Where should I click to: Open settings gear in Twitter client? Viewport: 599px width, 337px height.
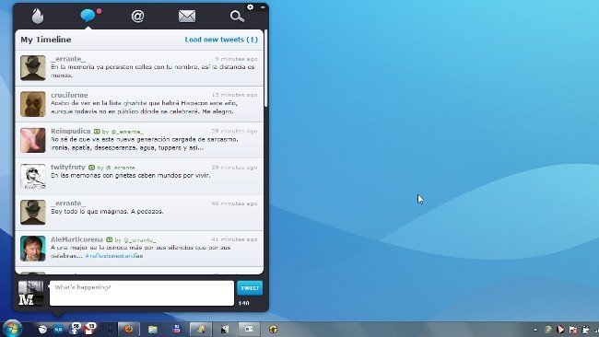coord(250,6)
